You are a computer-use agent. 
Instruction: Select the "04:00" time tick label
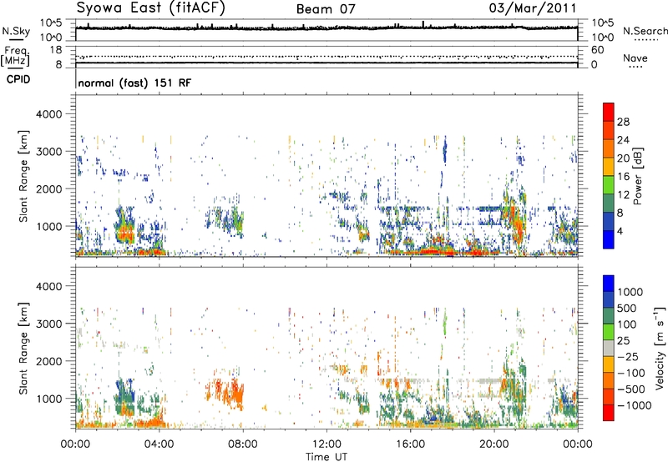click(159, 444)
